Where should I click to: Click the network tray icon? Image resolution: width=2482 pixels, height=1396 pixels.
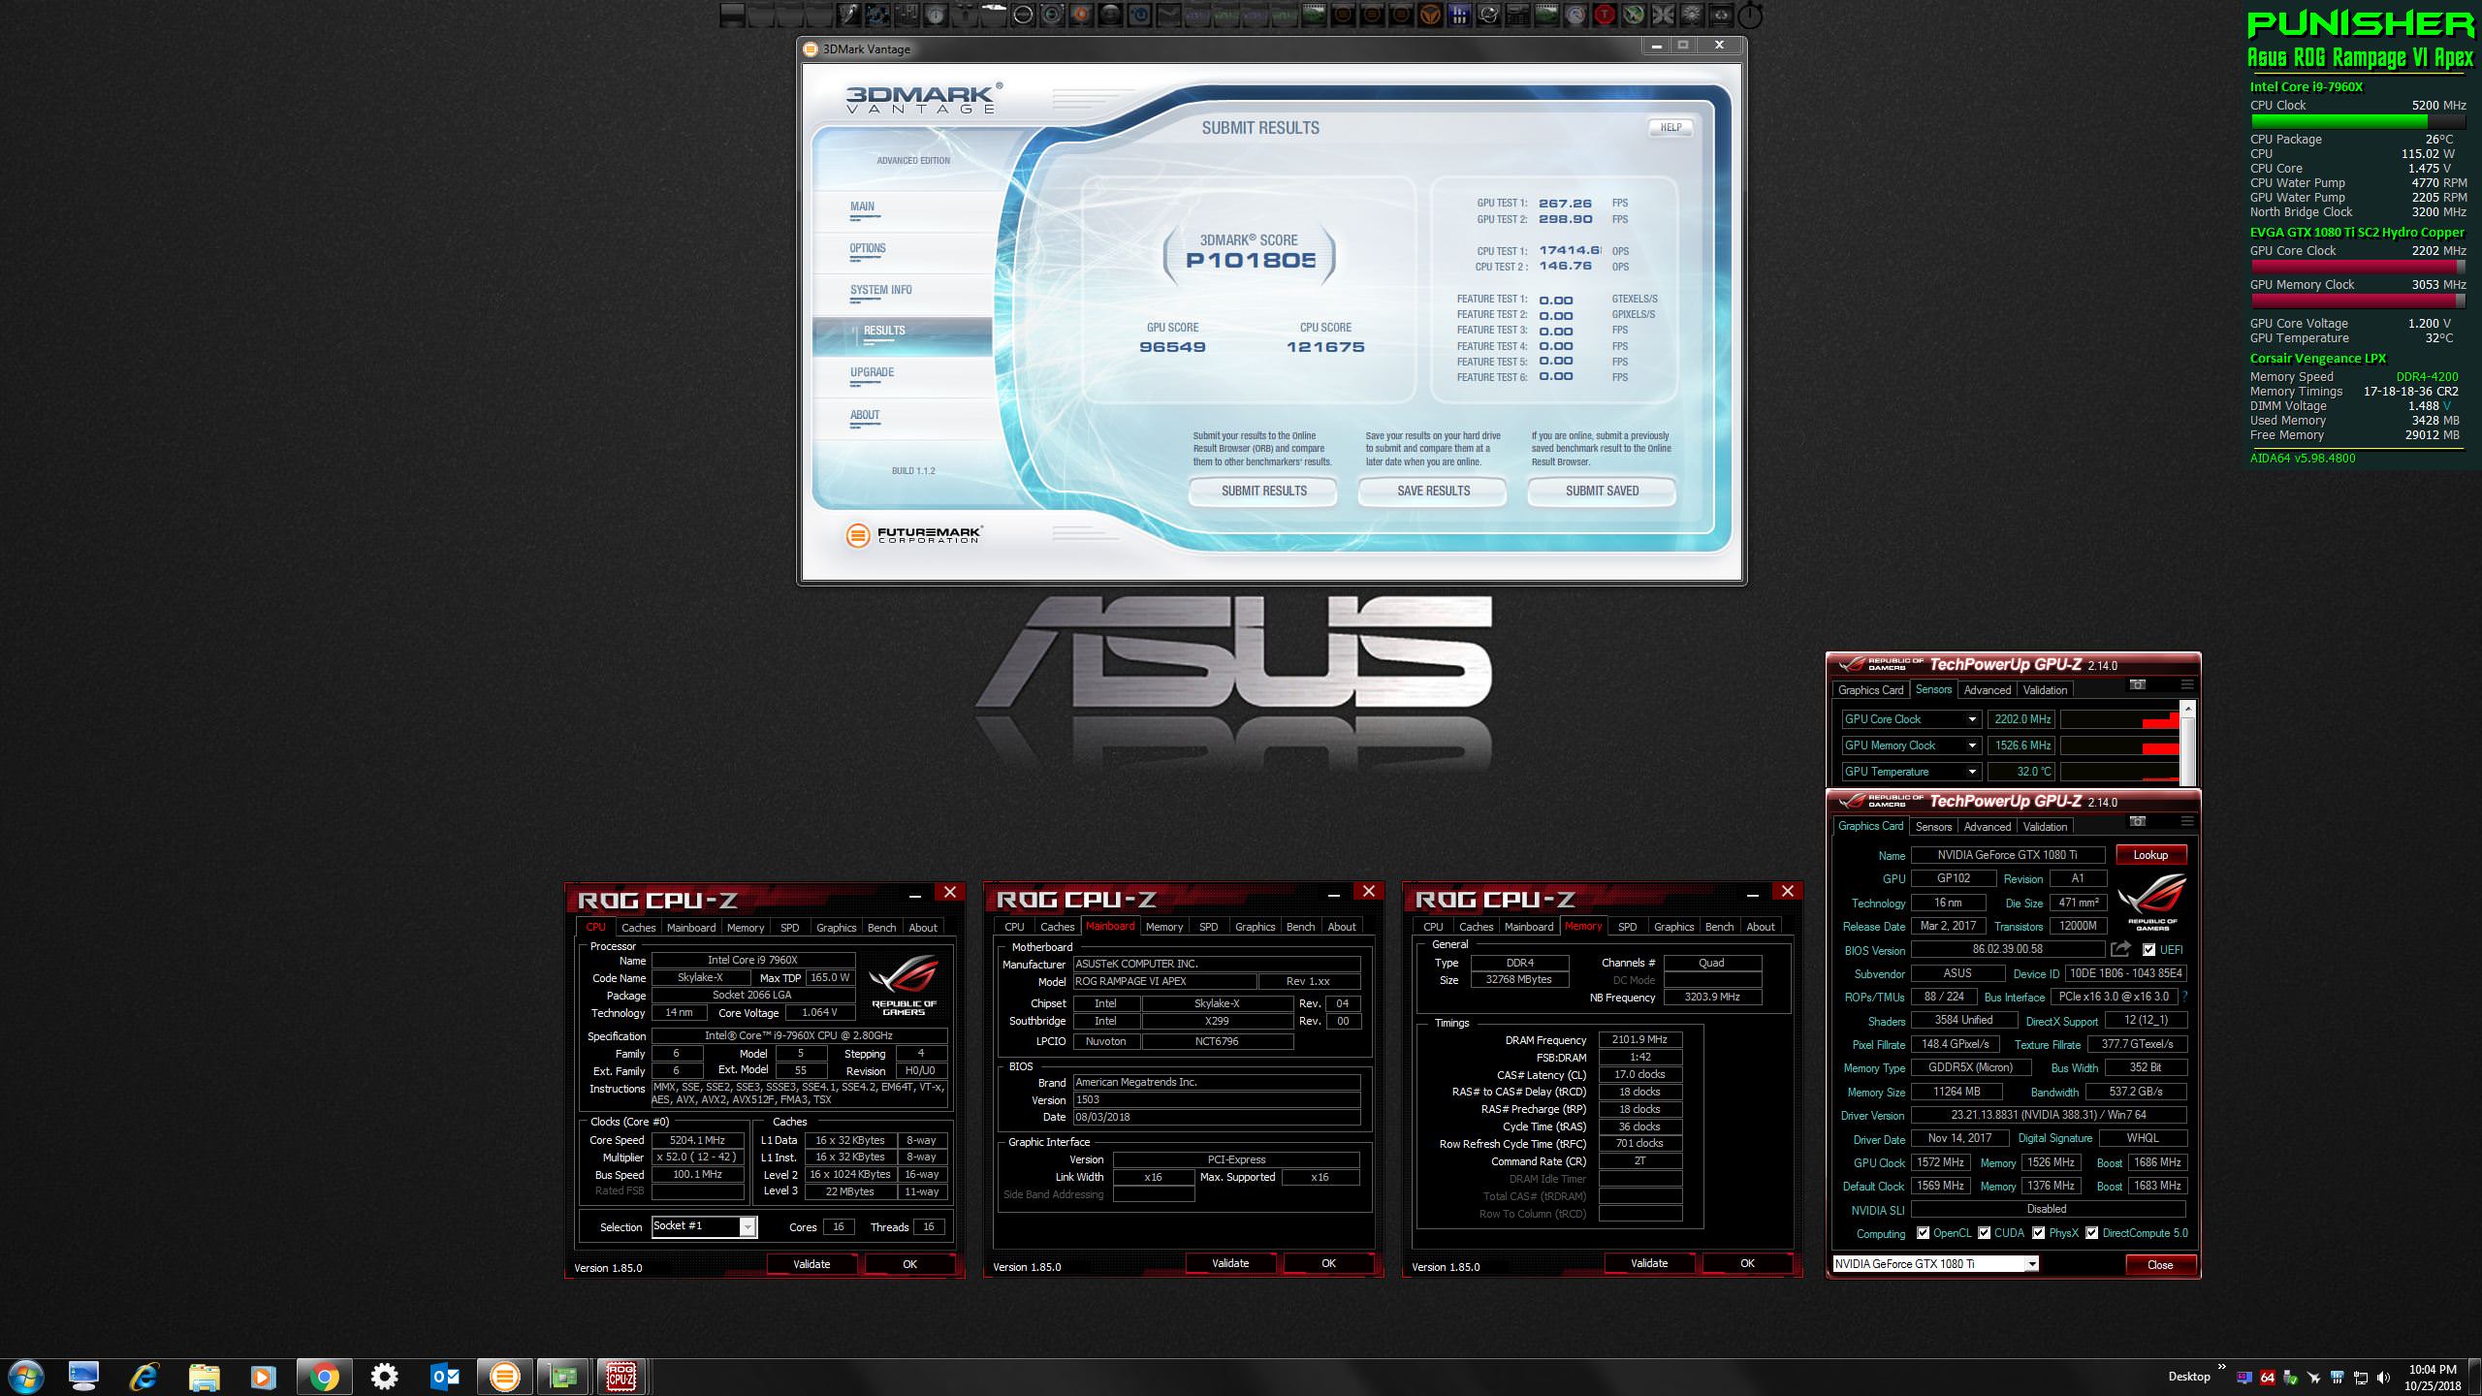tap(2361, 1378)
